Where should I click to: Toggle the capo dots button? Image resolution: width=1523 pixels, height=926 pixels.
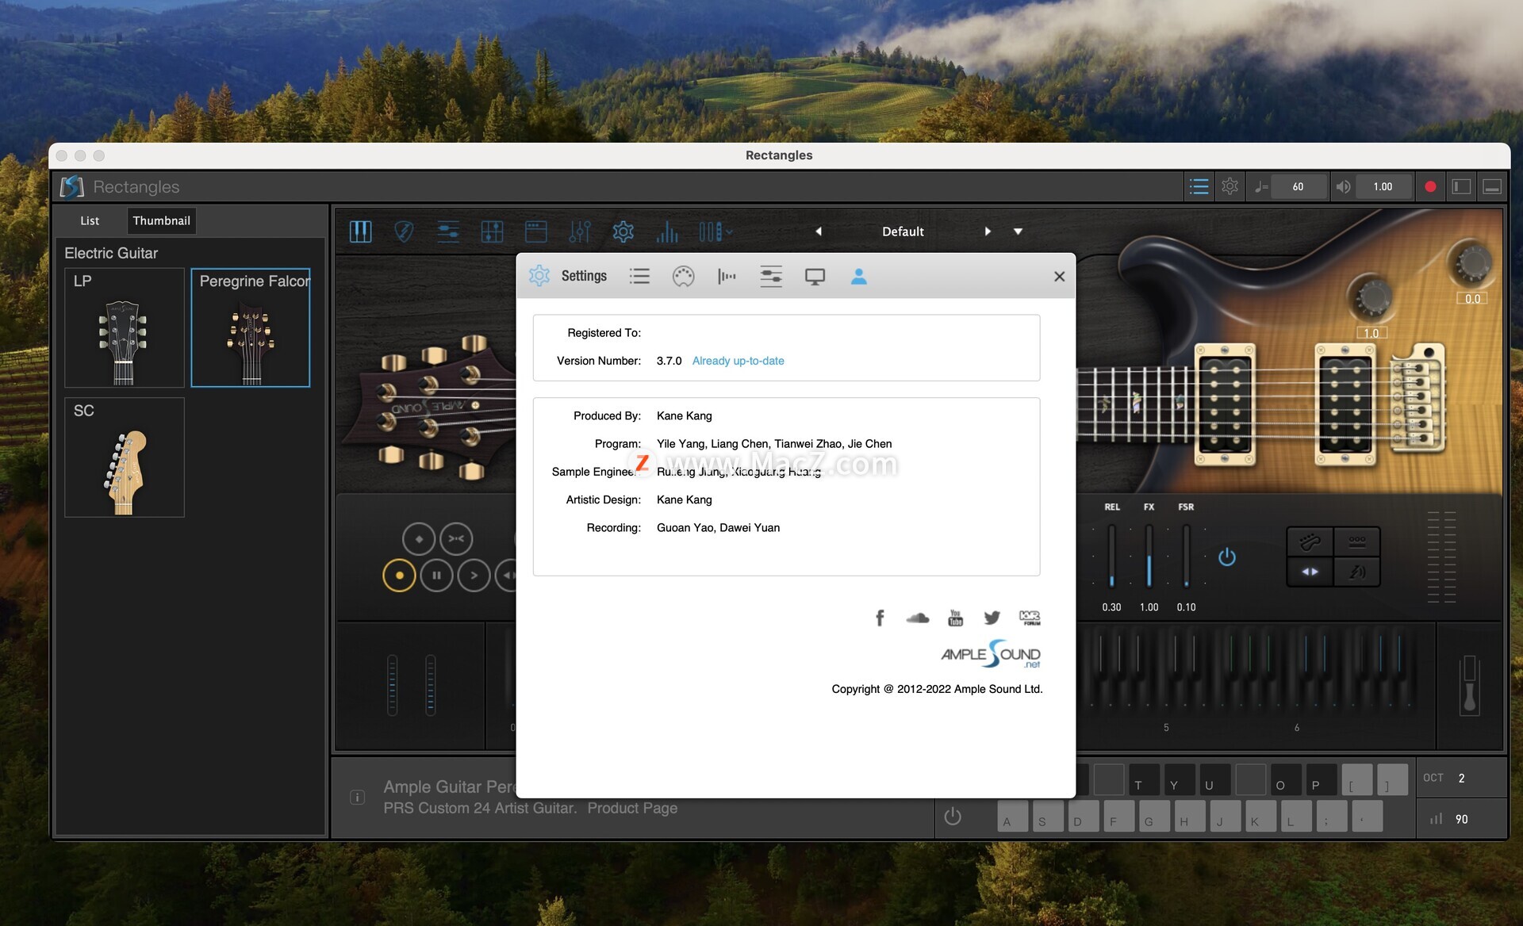[x=1356, y=542]
